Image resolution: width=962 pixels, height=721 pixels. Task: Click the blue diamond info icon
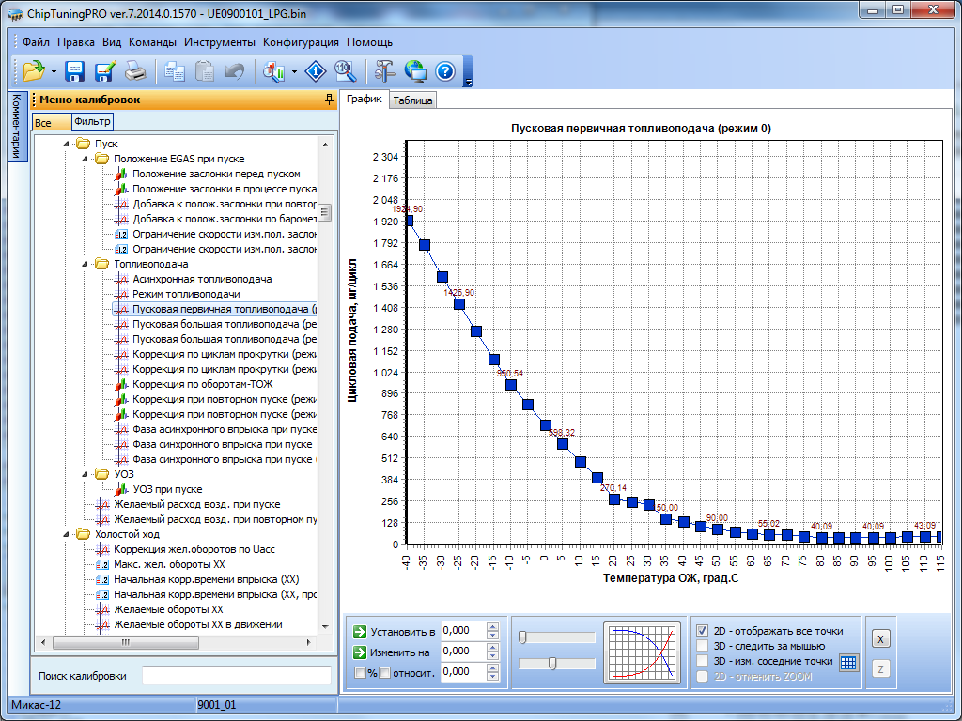[x=317, y=70]
